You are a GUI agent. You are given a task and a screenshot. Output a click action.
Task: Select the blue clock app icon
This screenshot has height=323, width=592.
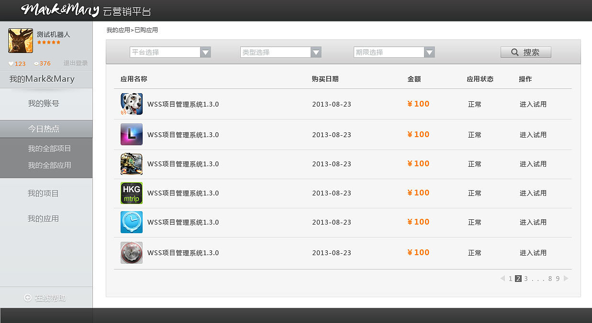(x=131, y=222)
